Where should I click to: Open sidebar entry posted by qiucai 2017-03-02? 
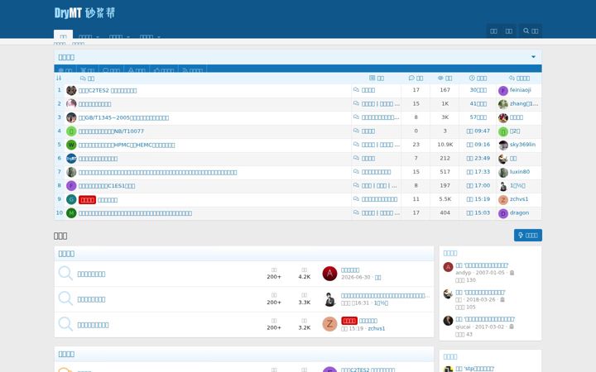point(485,319)
